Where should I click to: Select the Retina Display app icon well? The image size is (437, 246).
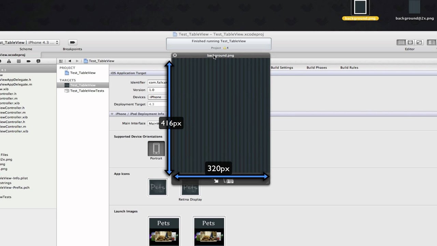pyautogui.click(x=190, y=187)
